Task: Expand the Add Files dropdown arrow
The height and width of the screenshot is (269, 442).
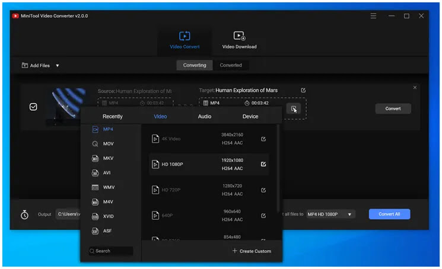Action: tap(57, 66)
